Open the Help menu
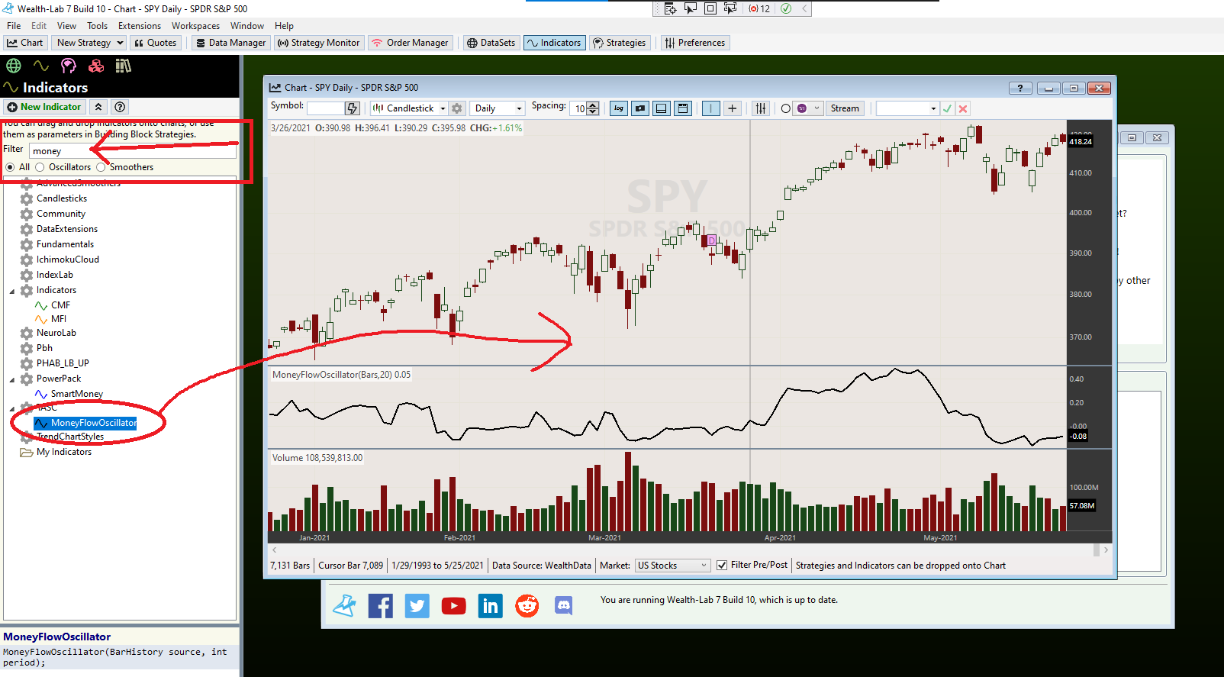This screenshot has height=677, width=1224. tap(284, 26)
